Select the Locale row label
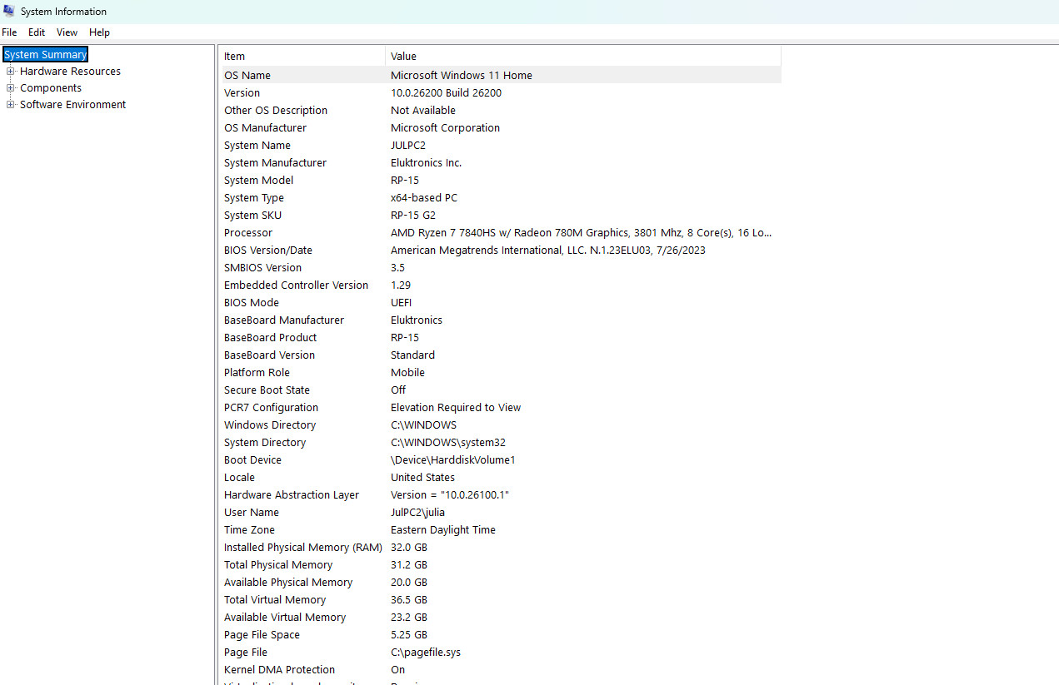 (239, 478)
